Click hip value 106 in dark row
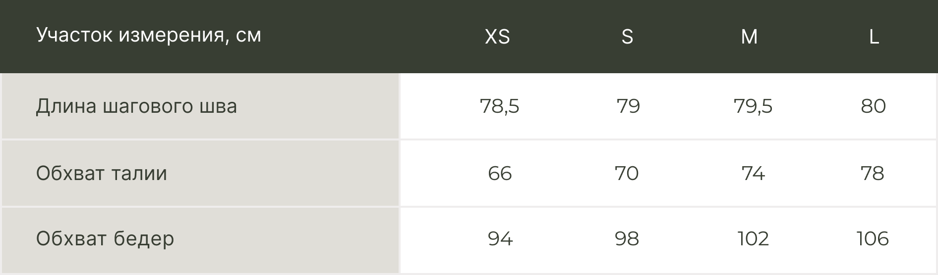Image resolution: width=938 pixels, height=275 pixels. 873,239
